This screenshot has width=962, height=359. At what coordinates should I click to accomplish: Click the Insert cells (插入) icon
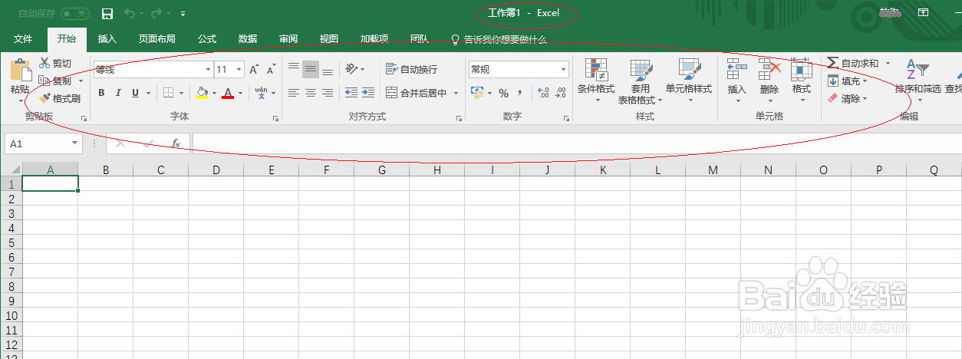click(736, 70)
